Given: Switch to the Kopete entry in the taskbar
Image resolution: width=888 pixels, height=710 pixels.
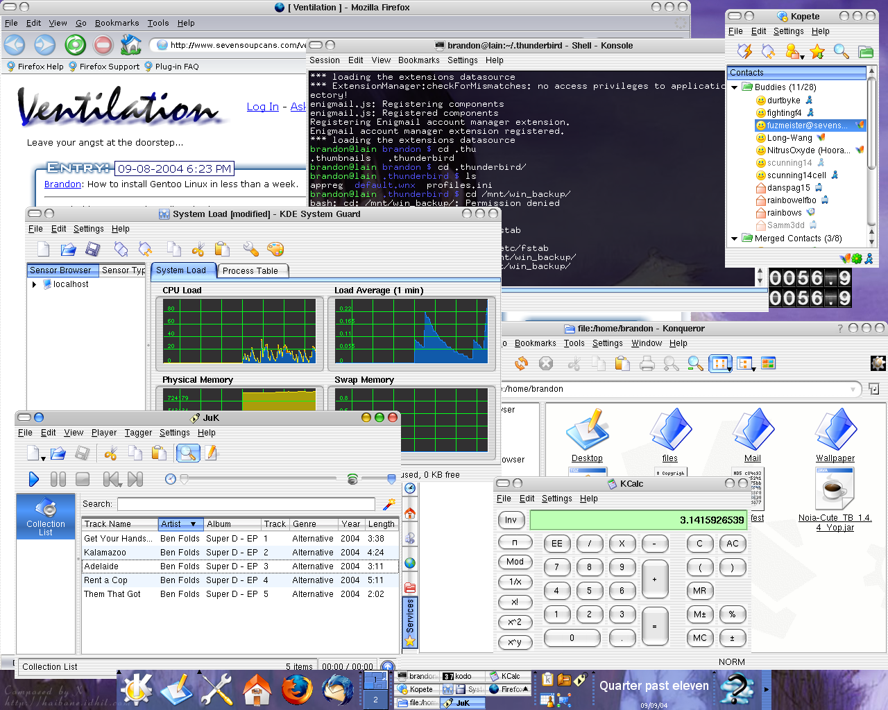Looking at the screenshot, I should [x=417, y=689].
